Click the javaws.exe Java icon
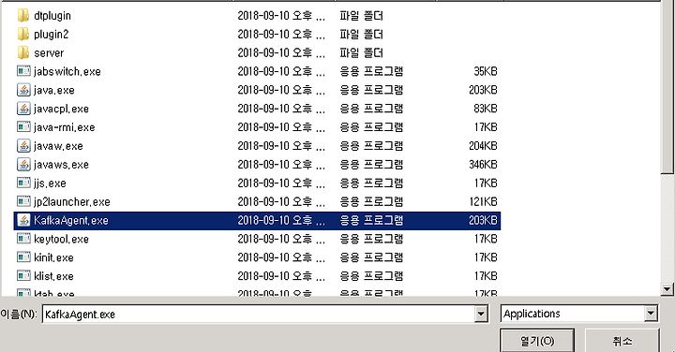 23,164
